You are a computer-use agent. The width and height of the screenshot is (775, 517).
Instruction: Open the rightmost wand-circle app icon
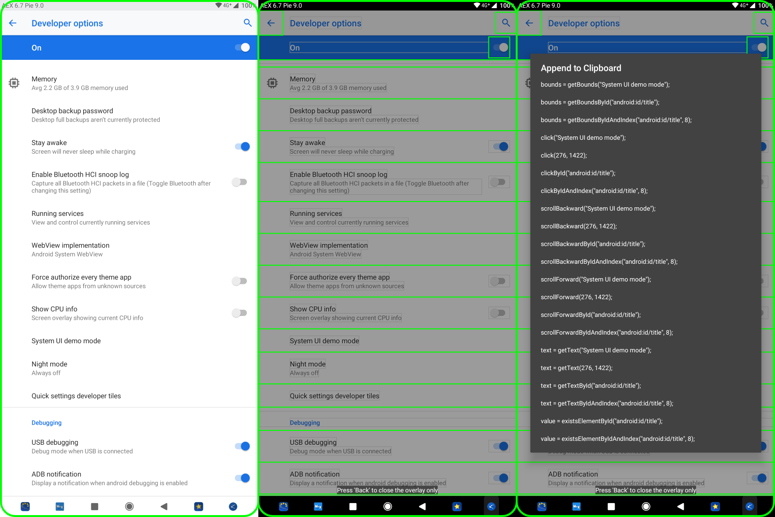(233, 506)
